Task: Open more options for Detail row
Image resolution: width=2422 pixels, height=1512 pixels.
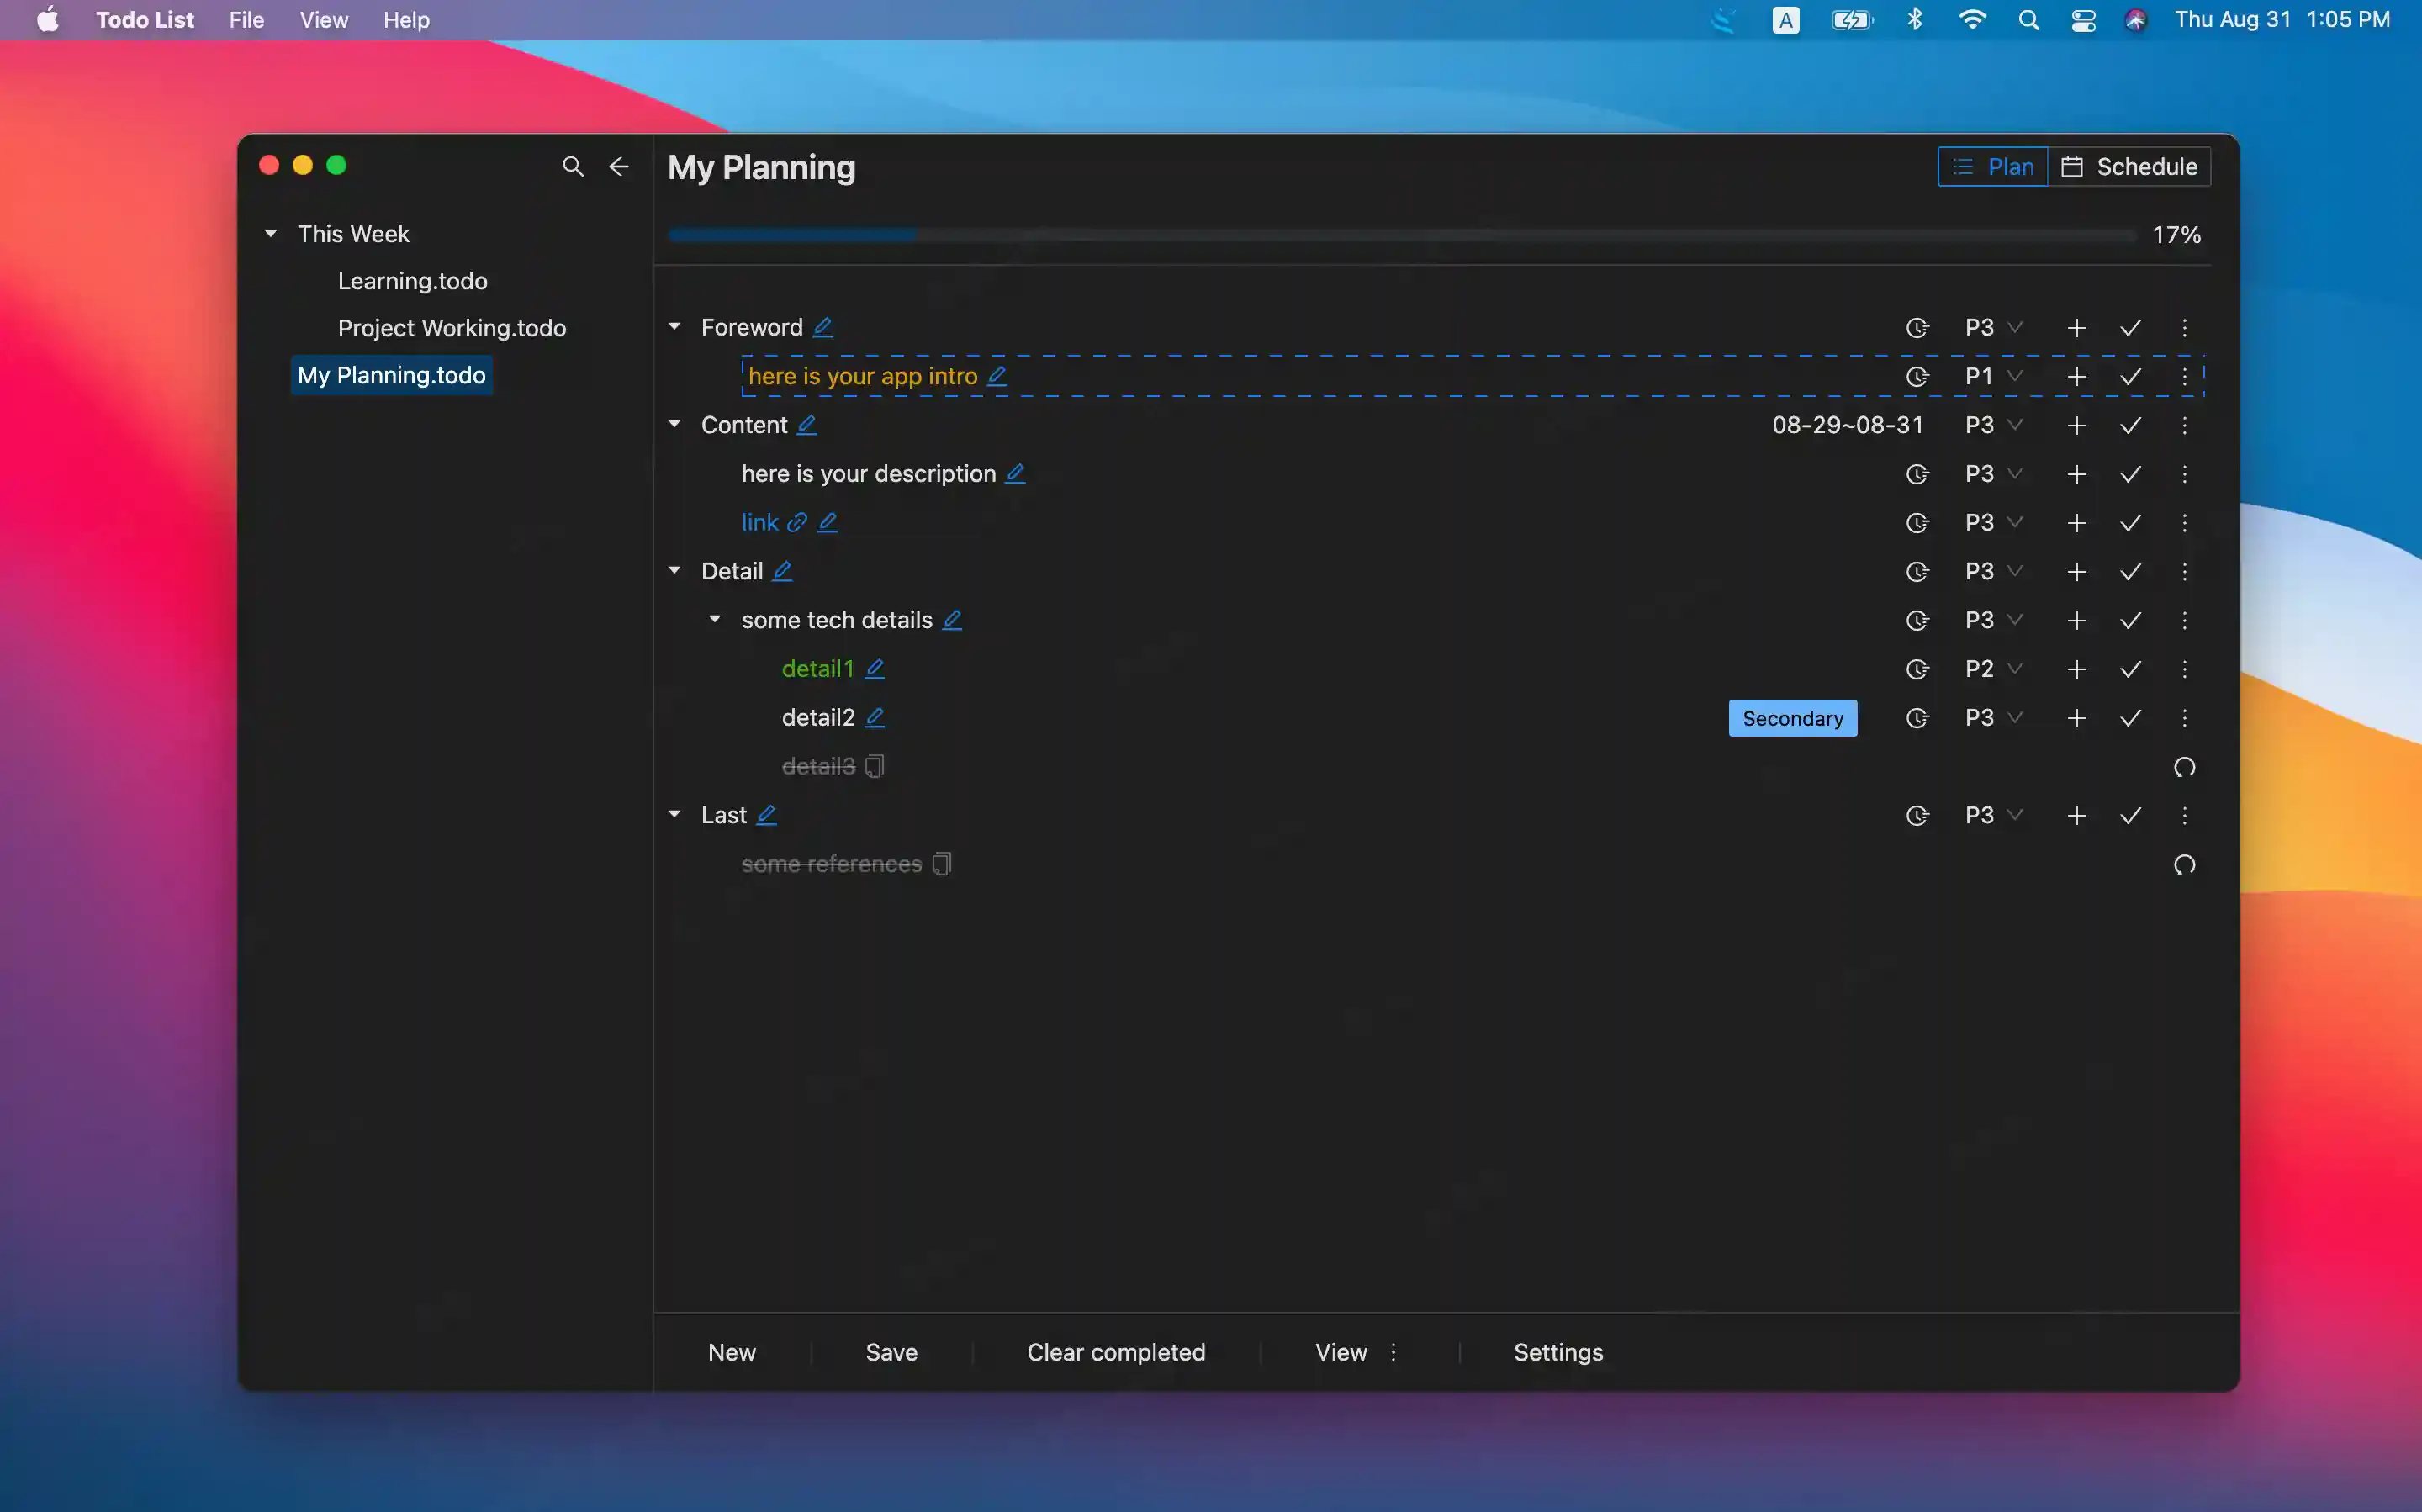Action: (x=2185, y=571)
